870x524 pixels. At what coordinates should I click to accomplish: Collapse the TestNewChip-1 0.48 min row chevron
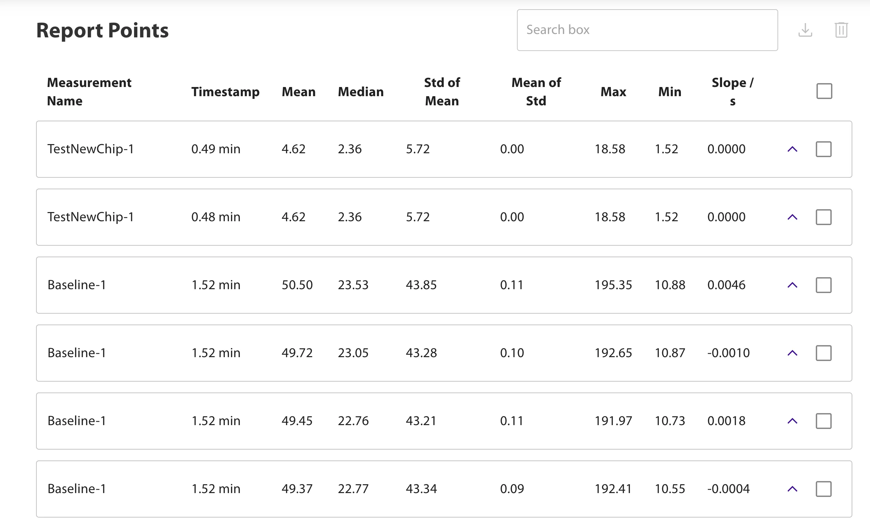point(792,217)
